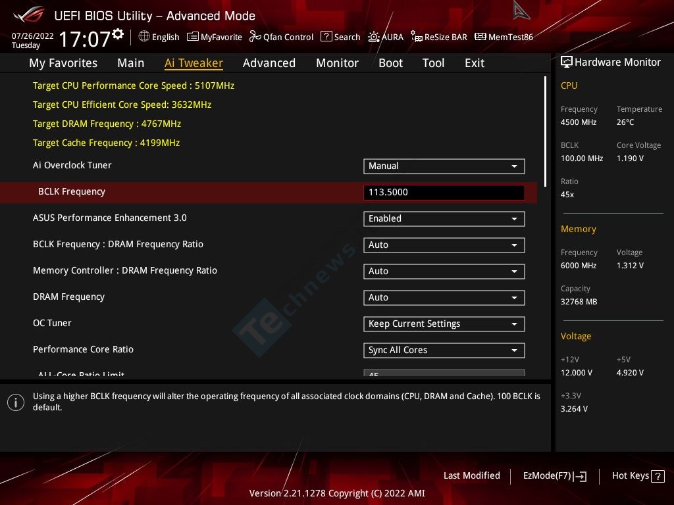Click Target DRAM Frequency : 4767MHz
Image resolution: width=674 pixels, height=505 pixels.
(x=107, y=124)
